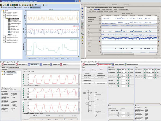Viewport: 161px width, 121px height.
Task: Open Log handling menu in Detail log window
Action: pyautogui.click(x=10, y=62)
